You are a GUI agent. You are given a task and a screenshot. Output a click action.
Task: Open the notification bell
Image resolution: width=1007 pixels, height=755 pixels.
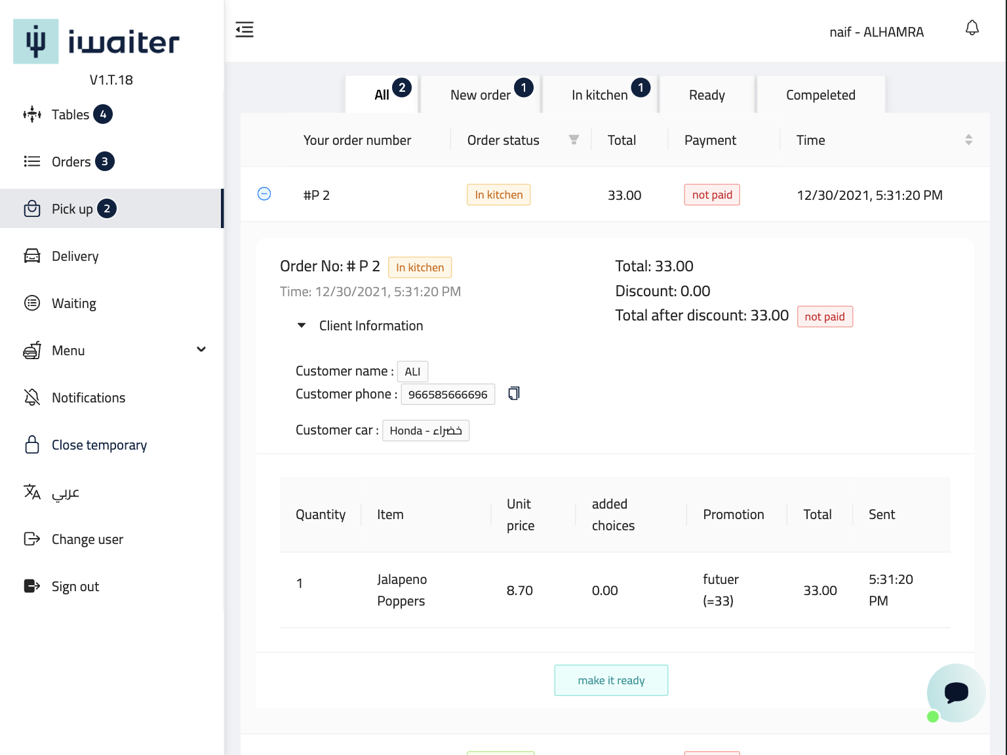coord(972,28)
